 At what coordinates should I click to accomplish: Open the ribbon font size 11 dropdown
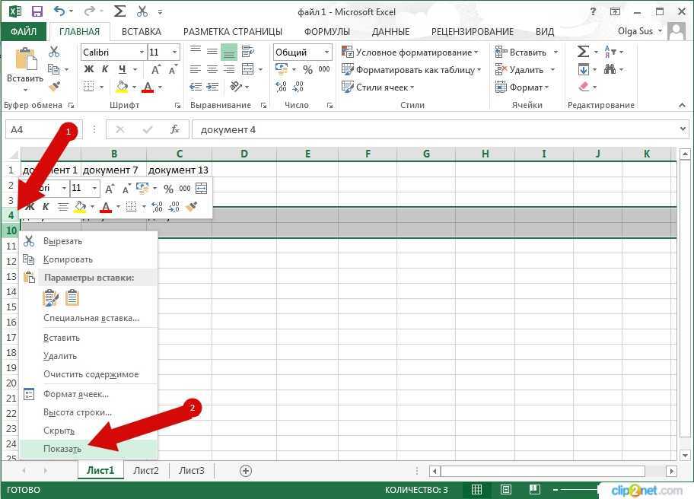pos(175,52)
